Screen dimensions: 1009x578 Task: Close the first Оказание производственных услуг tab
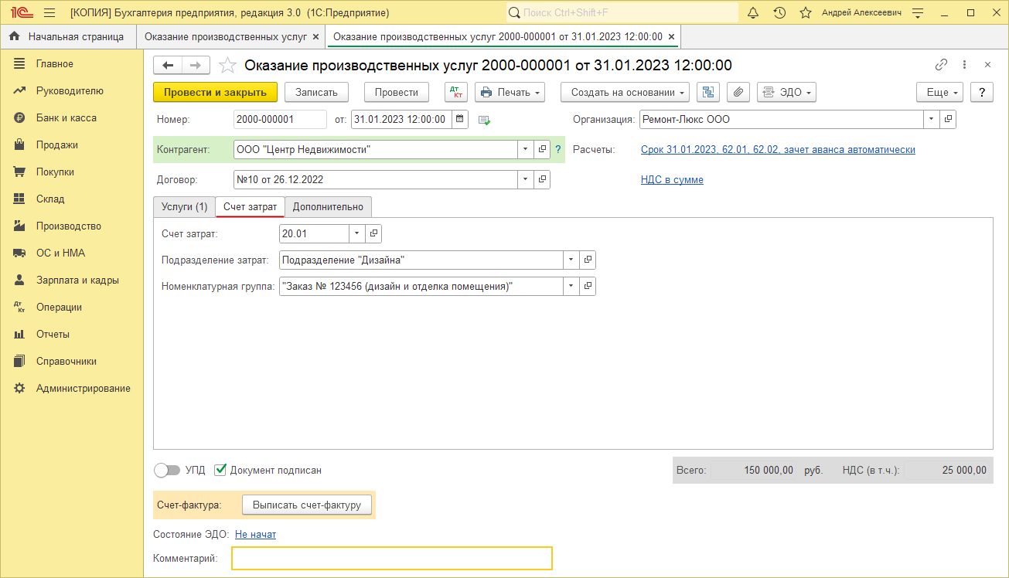coord(315,36)
